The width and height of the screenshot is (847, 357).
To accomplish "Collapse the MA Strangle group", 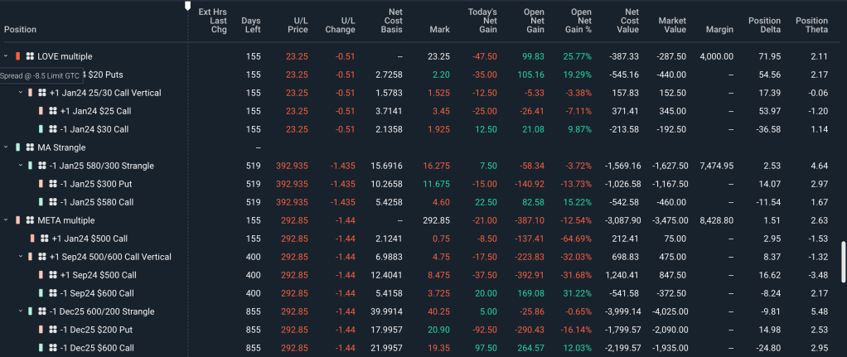I will click(x=6, y=147).
